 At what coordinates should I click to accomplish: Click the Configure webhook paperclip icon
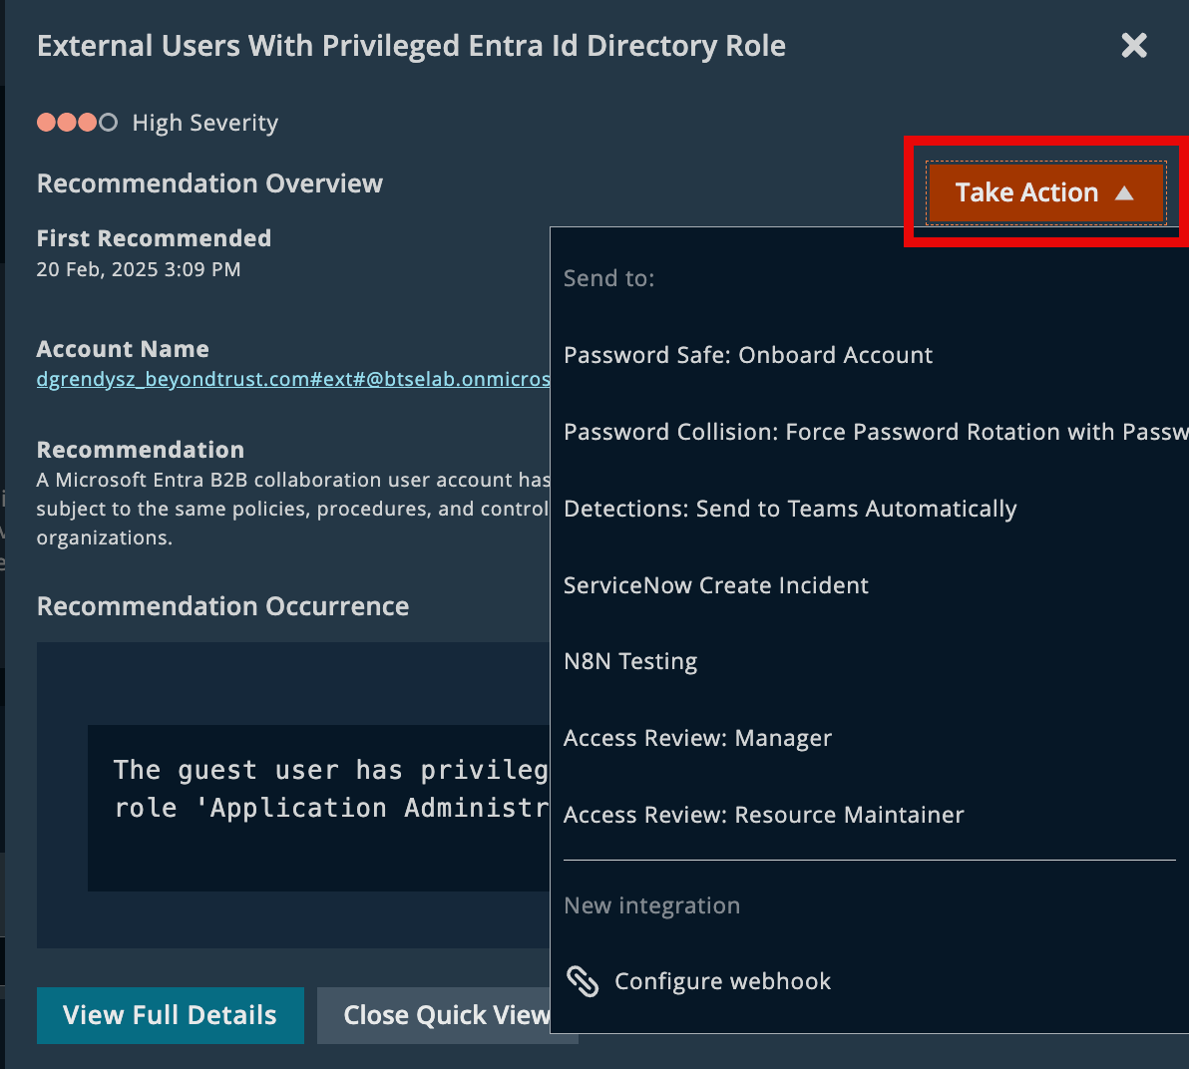[x=583, y=981]
